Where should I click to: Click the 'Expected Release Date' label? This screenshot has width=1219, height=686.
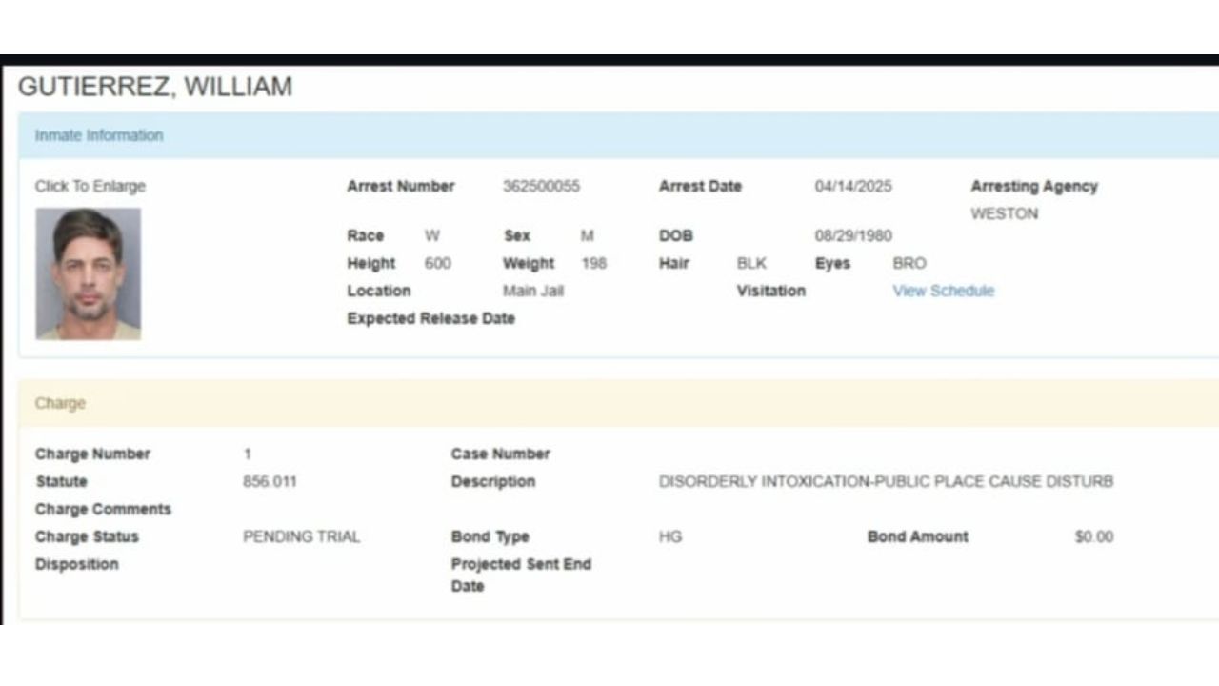431,318
